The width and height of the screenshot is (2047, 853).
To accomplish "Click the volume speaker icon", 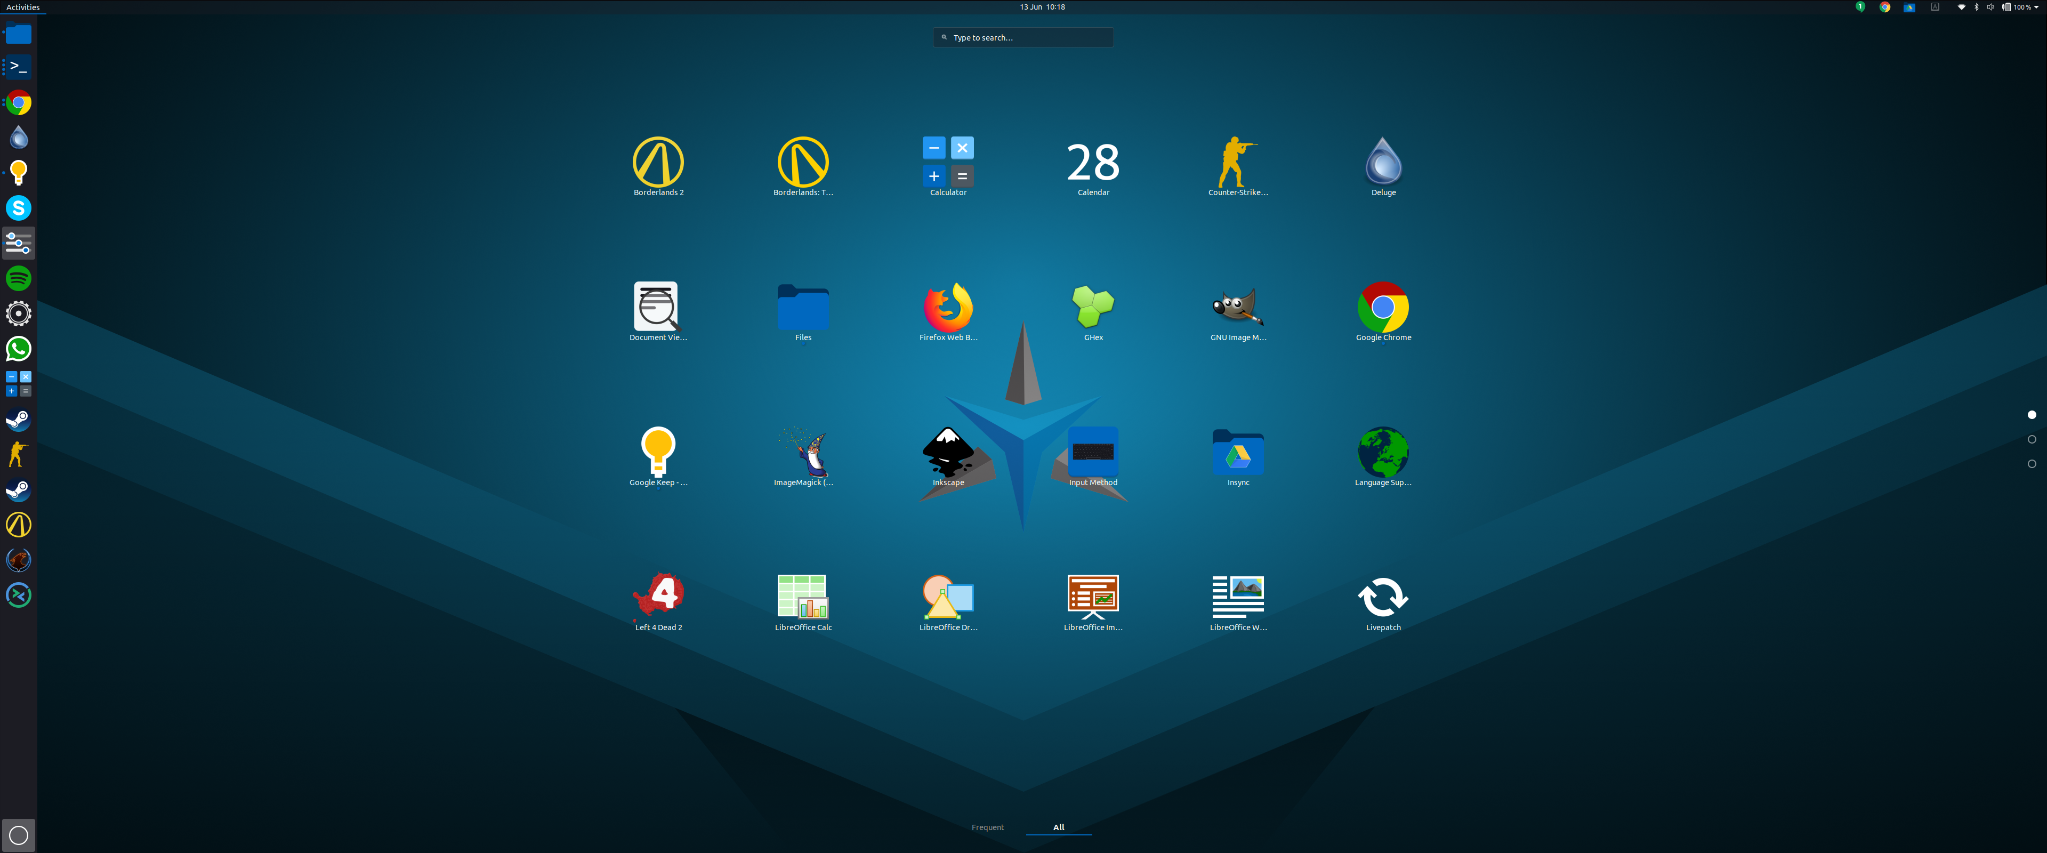I will coord(1990,7).
